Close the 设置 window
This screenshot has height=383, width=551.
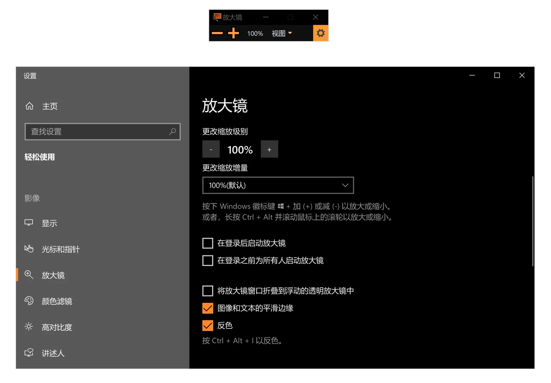pos(522,75)
